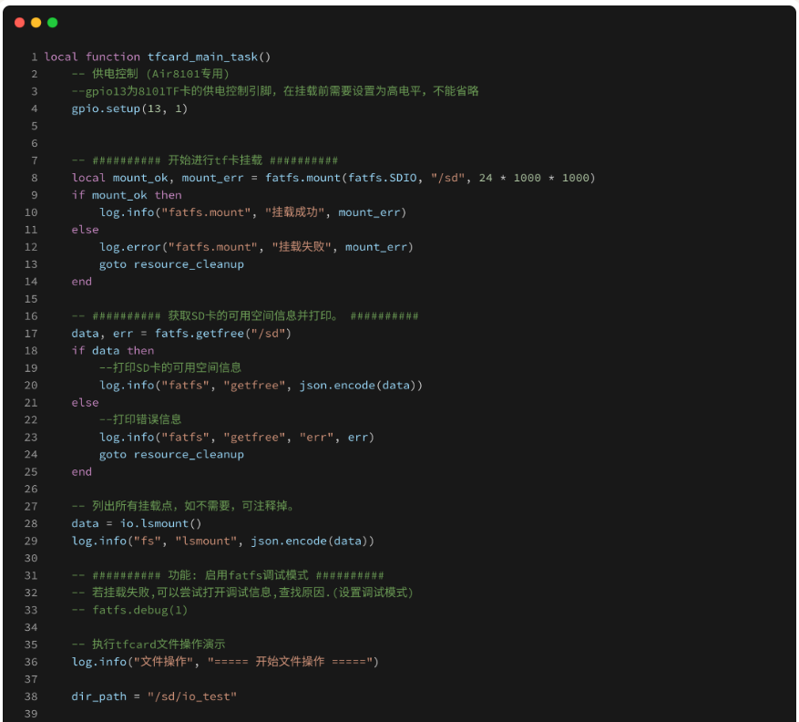Click line number 5 in the gutter
The width and height of the screenshot is (799, 722).
tap(34, 126)
